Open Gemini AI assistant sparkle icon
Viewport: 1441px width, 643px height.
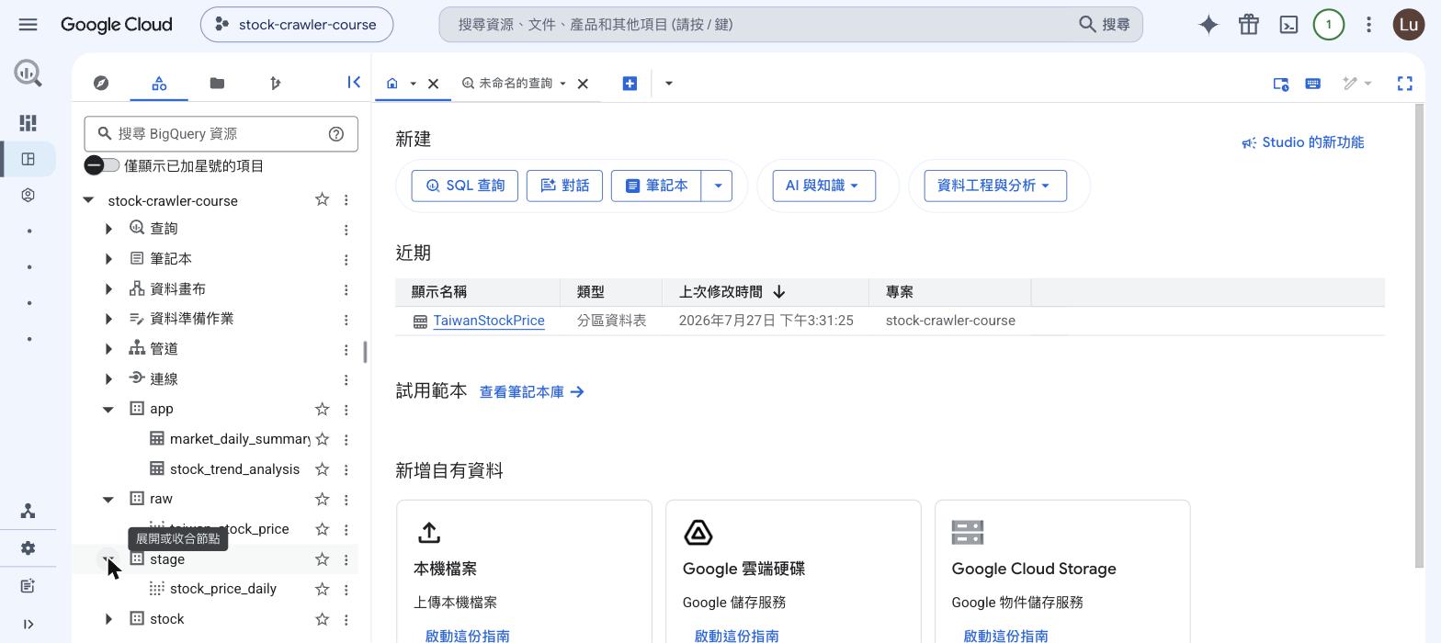click(1208, 25)
